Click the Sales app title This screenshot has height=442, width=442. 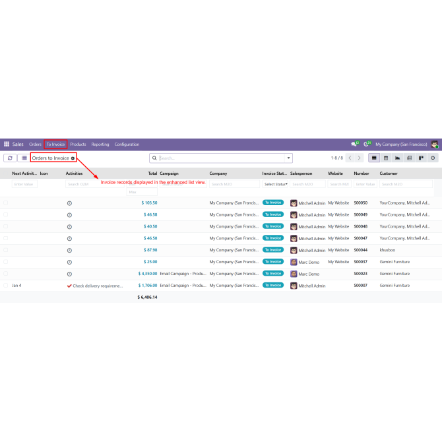coord(18,144)
